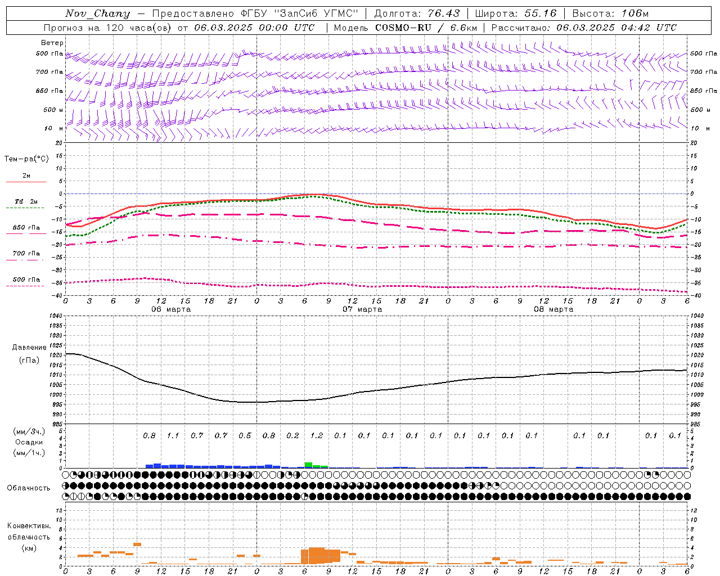Click the 1.1 three-hour precipitation value
The height and width of the screenshot is (576, 720).
173,435
